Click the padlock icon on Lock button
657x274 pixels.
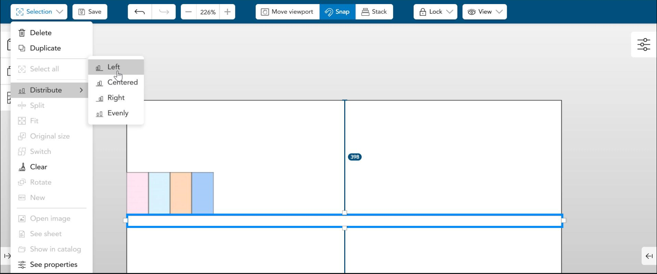point(423,12)
